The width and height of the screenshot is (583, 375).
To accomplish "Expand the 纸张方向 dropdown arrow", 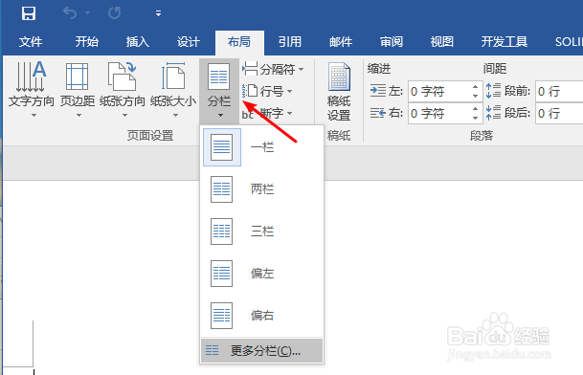I will 124,115.
